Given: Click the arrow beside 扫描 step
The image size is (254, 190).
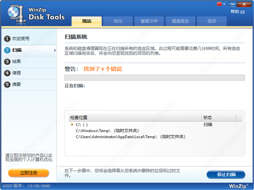Looking at the screenshot, I should point(55,50).
